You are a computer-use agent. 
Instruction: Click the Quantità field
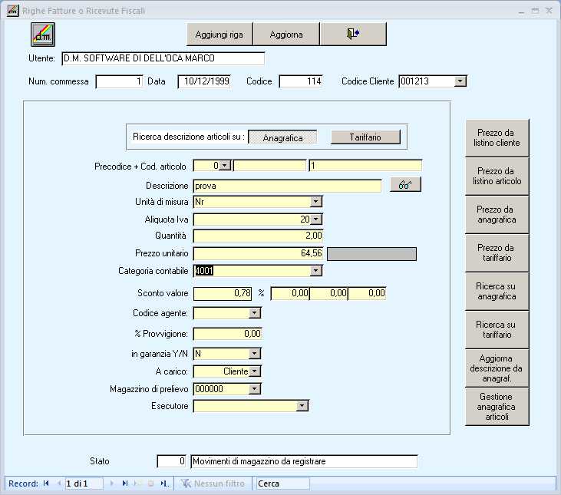coord(258,236)
